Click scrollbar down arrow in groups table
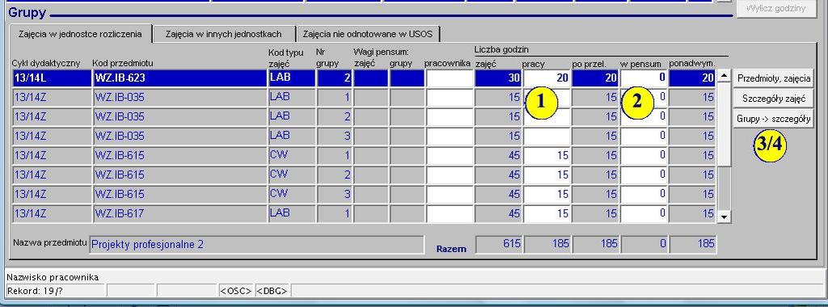 click(724, 217)
